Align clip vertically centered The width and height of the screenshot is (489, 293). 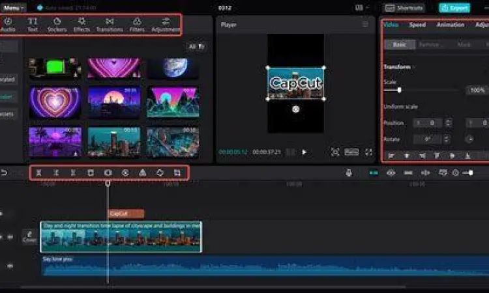(452, 156)
